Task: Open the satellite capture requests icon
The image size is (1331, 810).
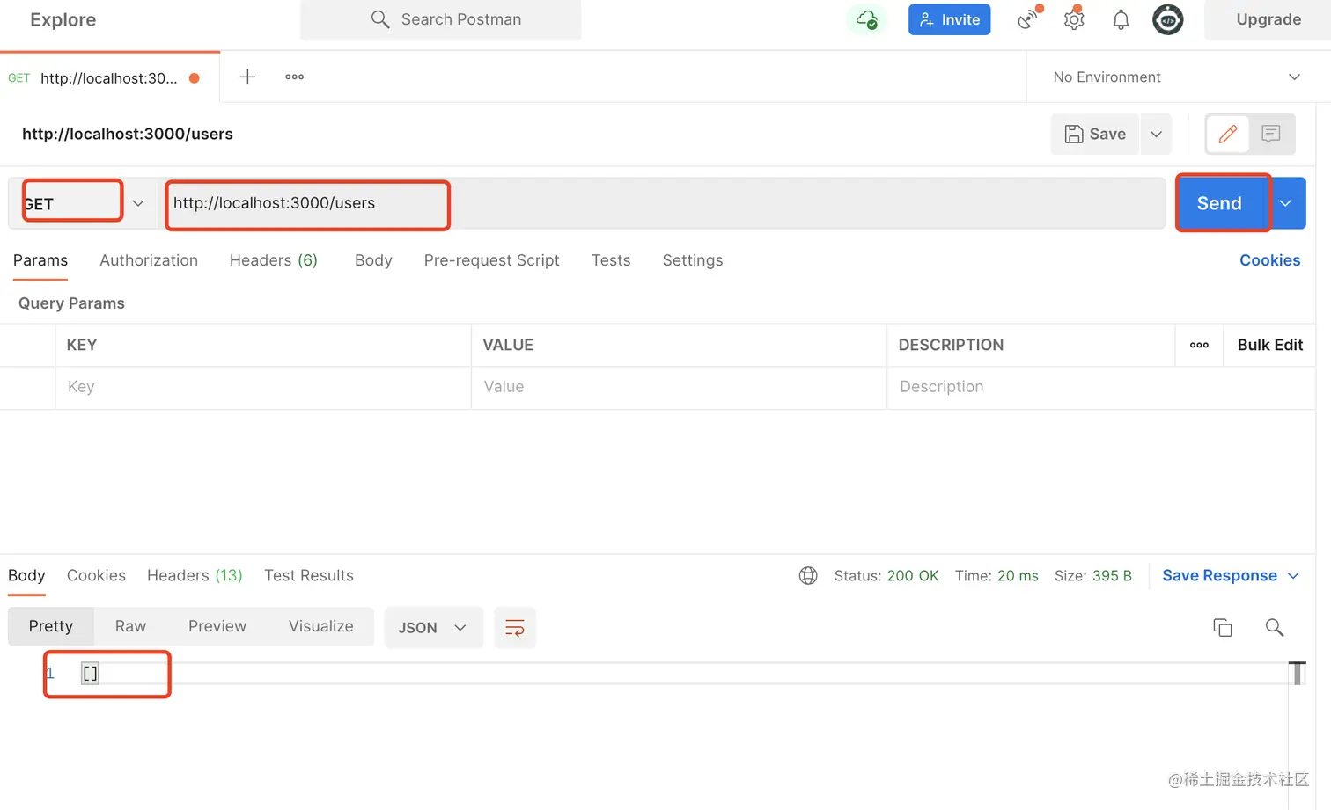Action: tap(1028, 19)
